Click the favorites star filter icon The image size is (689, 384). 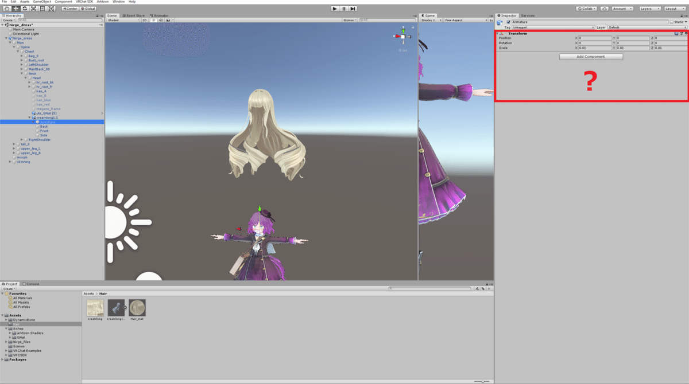click(x=489, y=289)
